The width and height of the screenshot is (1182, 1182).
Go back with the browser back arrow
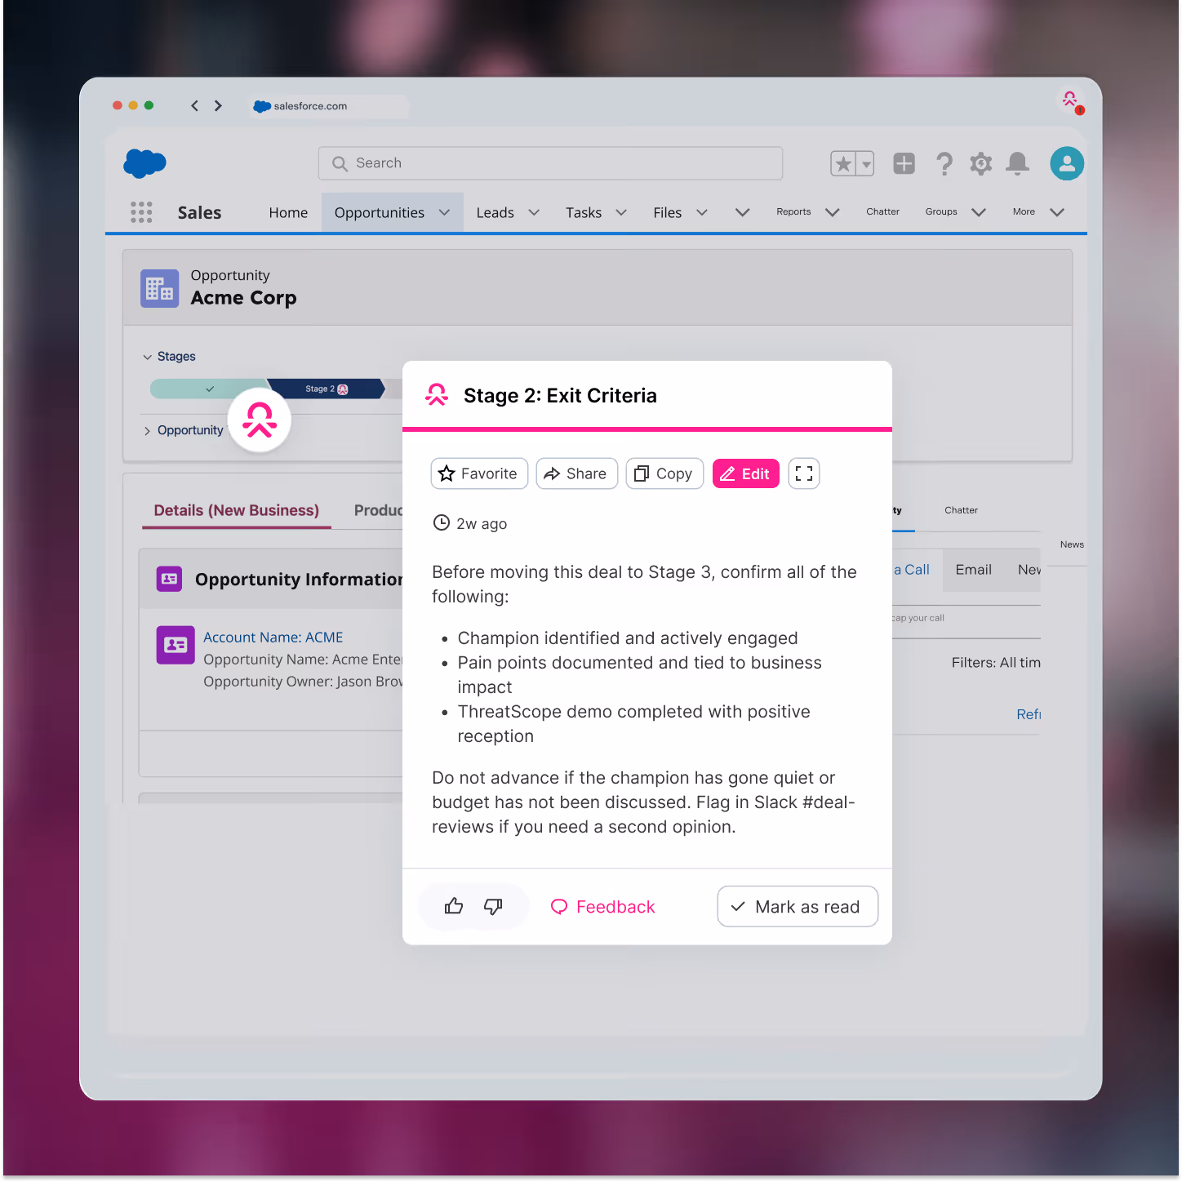click(x=194, y=105)
